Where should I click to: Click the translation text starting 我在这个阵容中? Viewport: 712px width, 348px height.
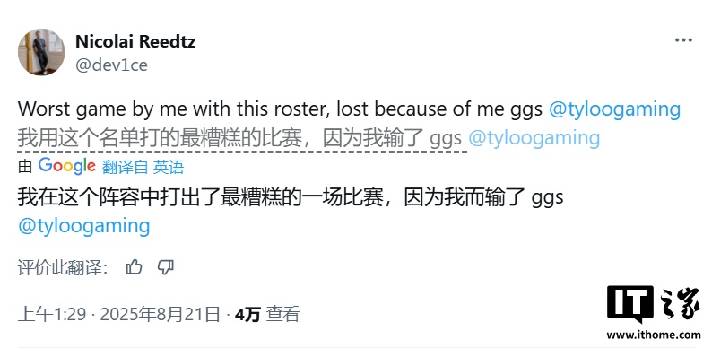click(x=291, y=198)
